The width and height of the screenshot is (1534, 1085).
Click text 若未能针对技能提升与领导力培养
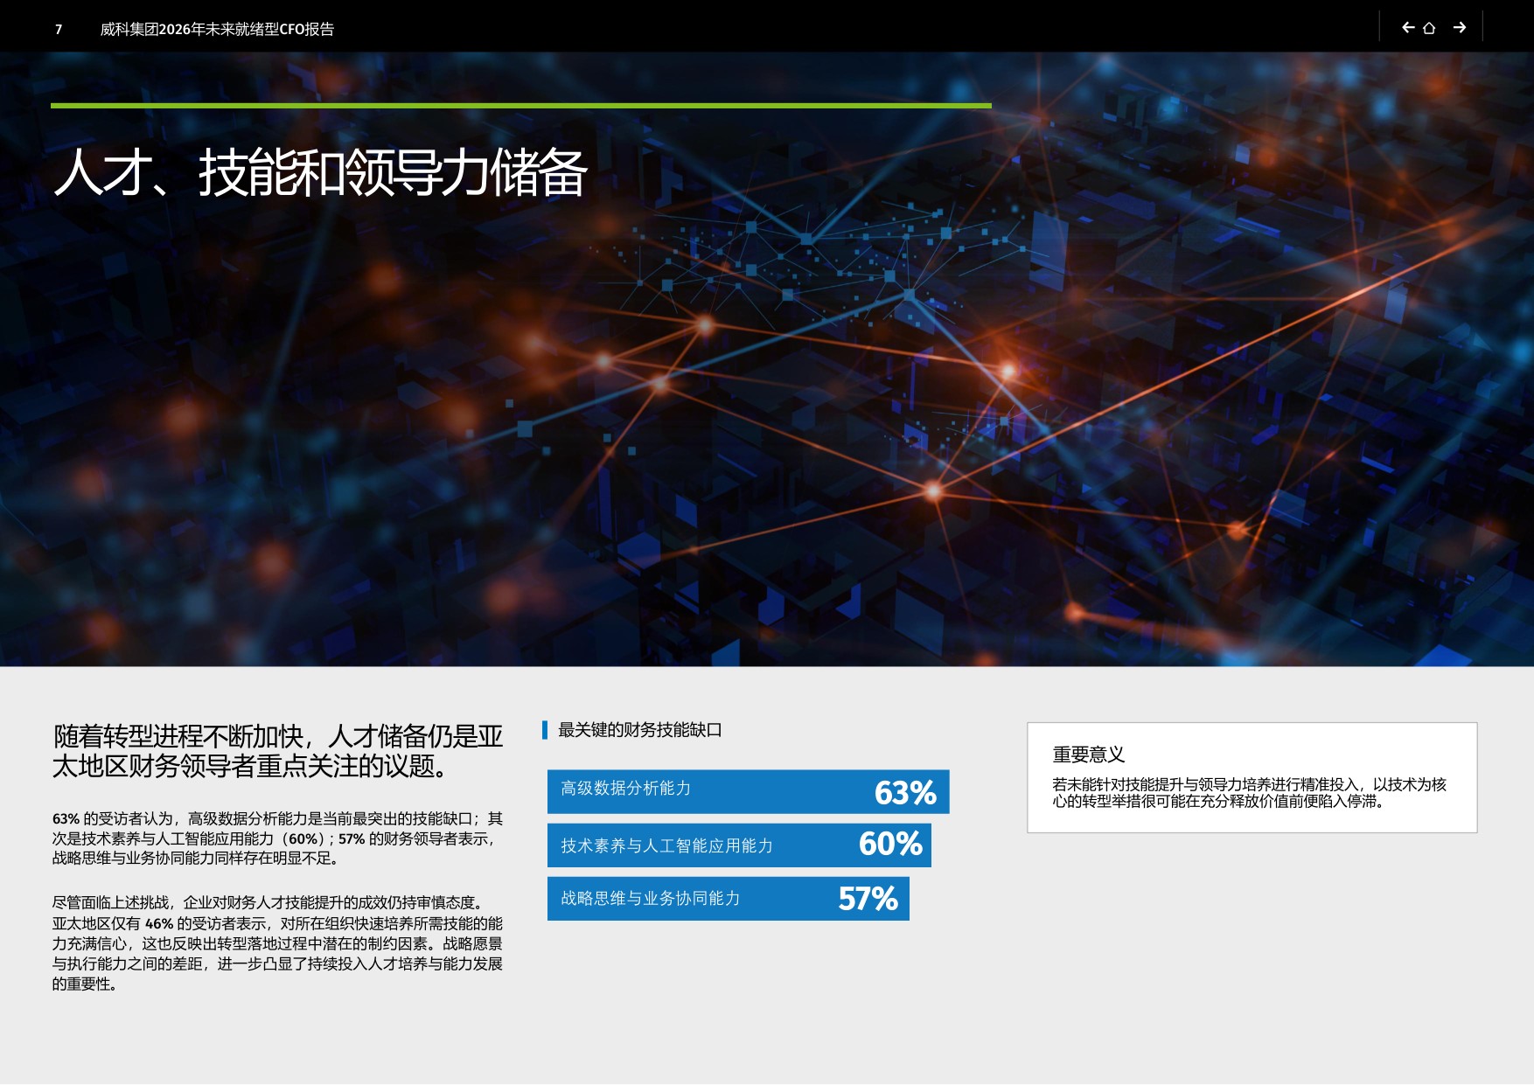pyautogui.click(x=1249, y=793)
